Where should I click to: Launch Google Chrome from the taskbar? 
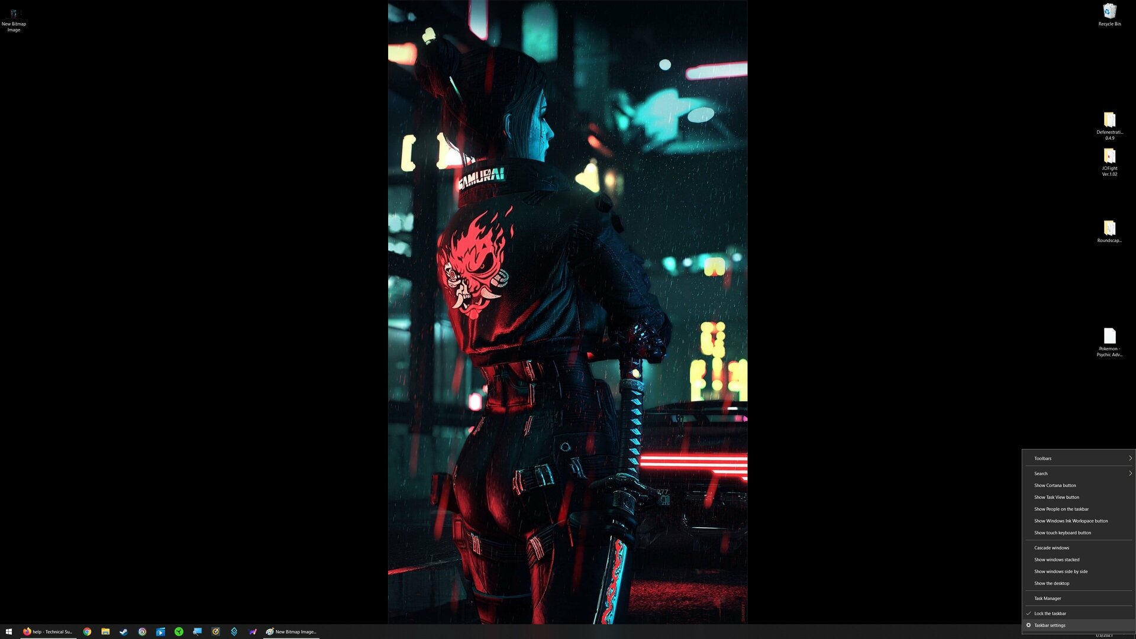pos(87,631)
